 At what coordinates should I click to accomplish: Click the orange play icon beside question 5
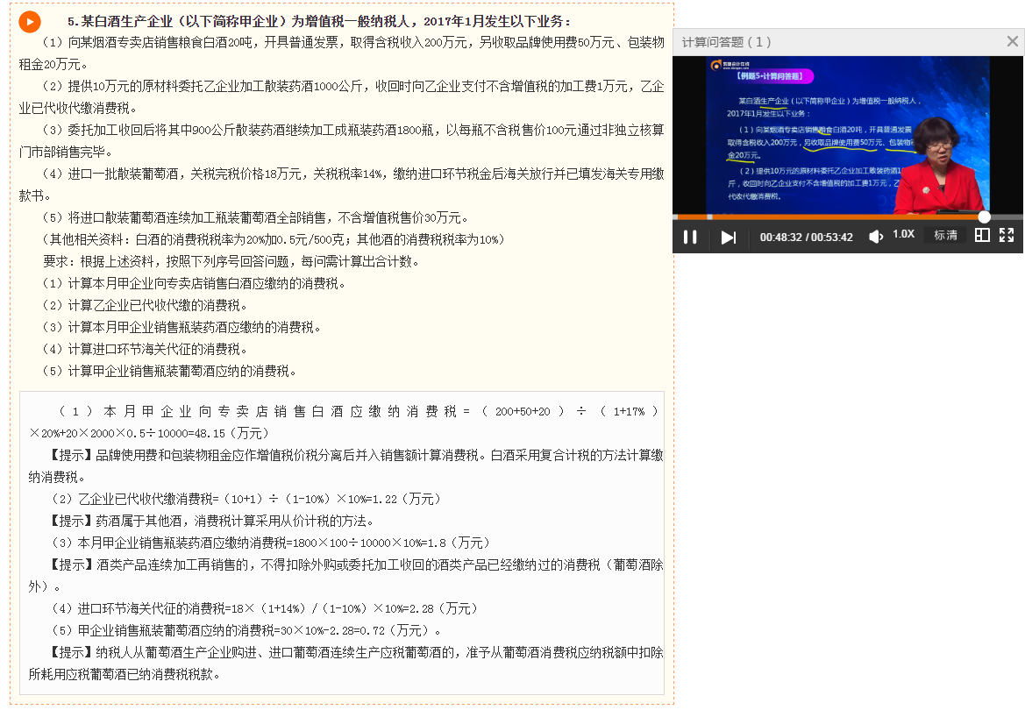pos(29,21)
